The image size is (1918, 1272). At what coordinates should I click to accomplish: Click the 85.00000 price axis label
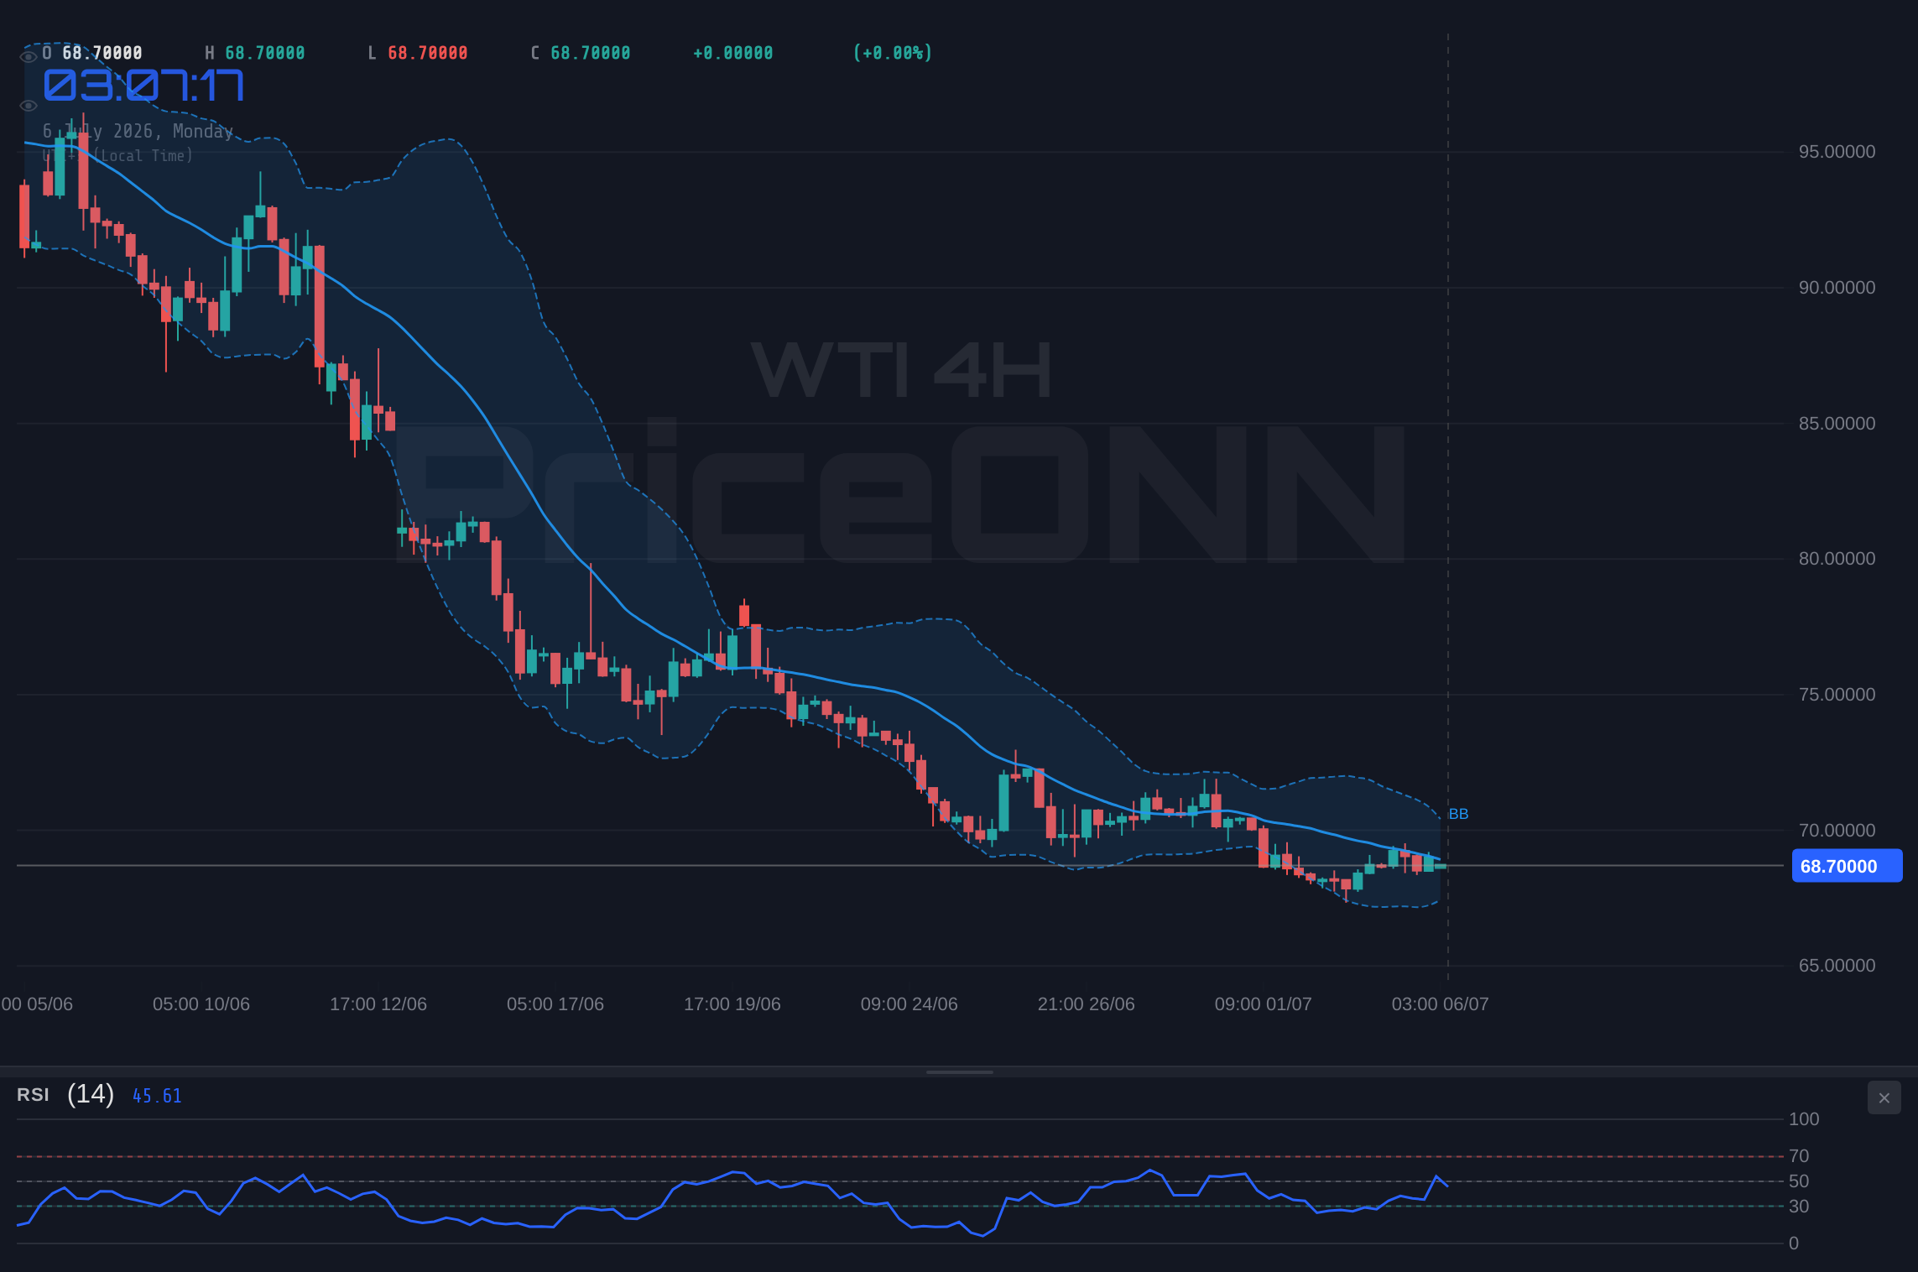(1837, 424)
